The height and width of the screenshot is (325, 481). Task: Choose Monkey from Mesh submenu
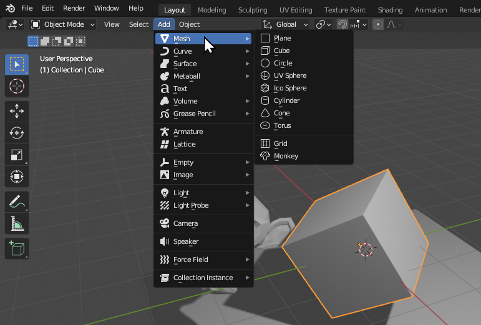coord(286,156)
